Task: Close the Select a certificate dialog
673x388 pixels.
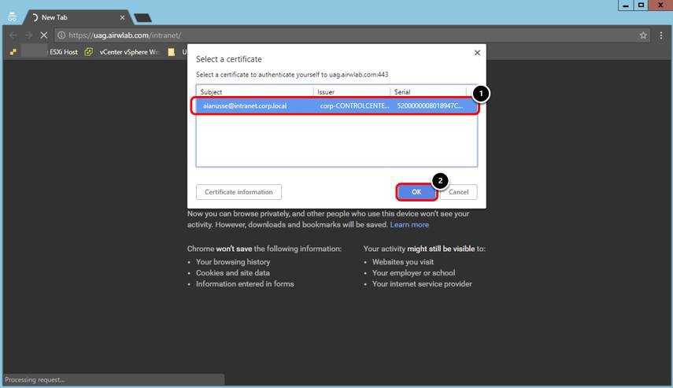Action: [477, 53]
